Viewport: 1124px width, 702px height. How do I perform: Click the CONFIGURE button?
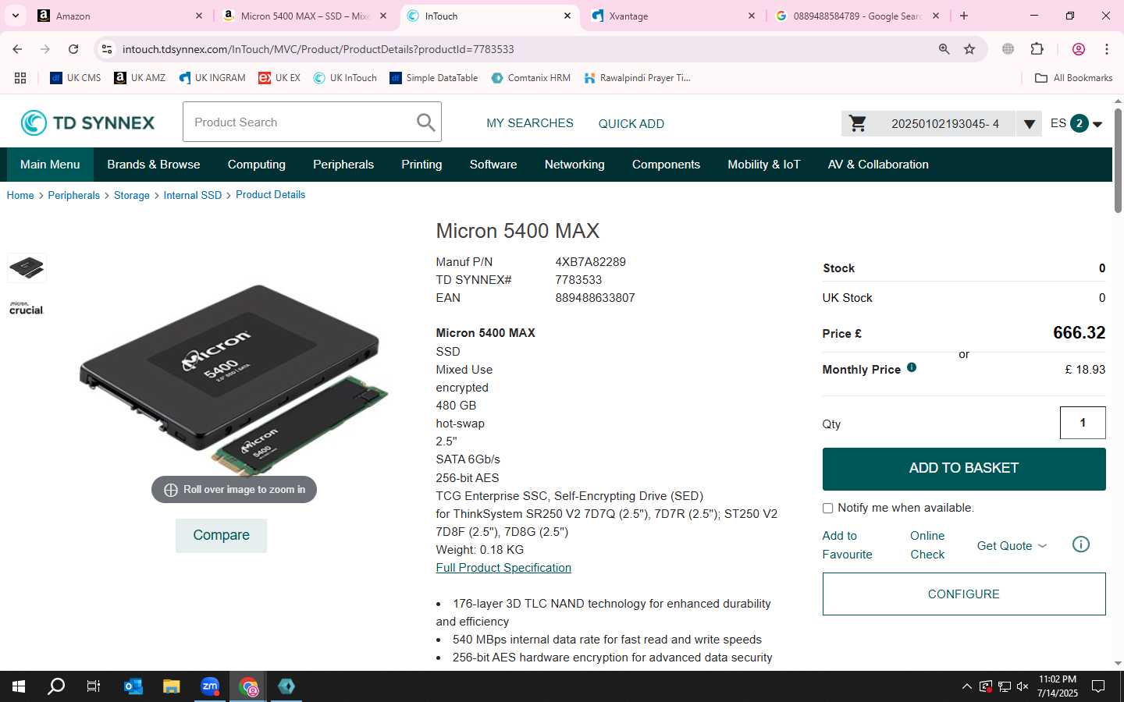964,594
